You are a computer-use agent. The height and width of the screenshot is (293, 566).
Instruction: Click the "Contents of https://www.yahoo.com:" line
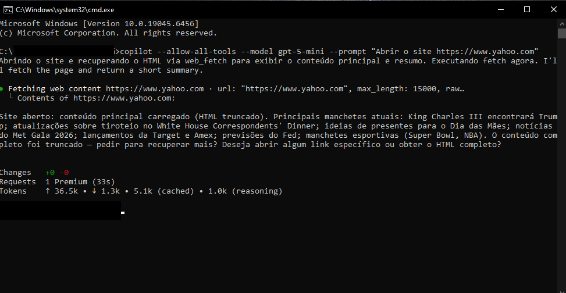pos(96,98)
